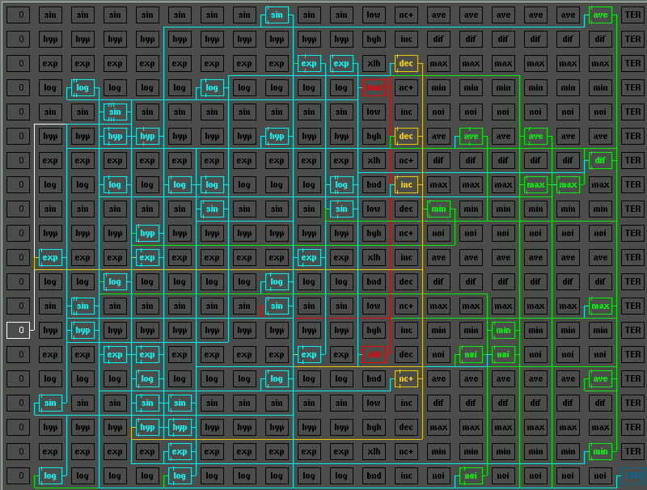Click left green 'noi' in red 'xlh' row
Screen dimensions: 647x490
click(471, 354)
